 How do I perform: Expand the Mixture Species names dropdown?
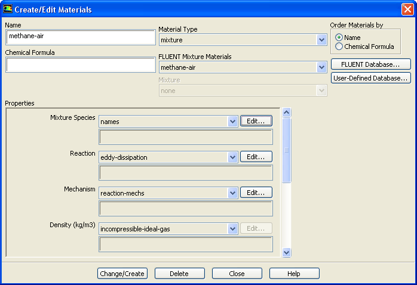tap(233, 122)
